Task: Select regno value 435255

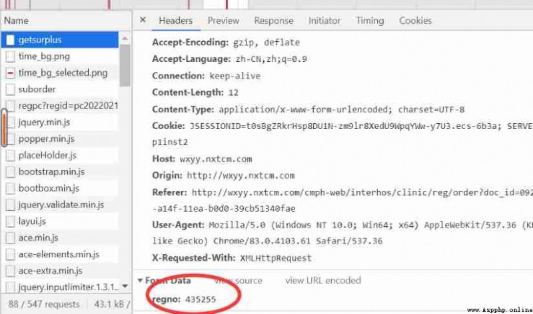Action: (x=201, y=299)
